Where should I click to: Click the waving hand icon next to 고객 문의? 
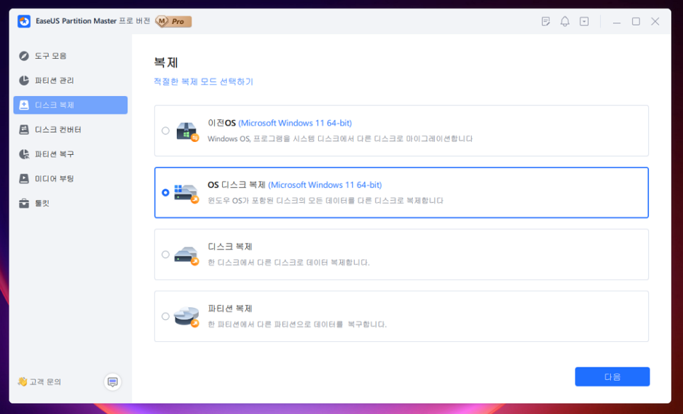tap(22, 382)
